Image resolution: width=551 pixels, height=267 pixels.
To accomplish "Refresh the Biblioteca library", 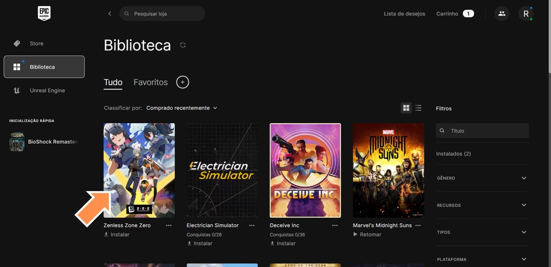I will click(183, 45).
